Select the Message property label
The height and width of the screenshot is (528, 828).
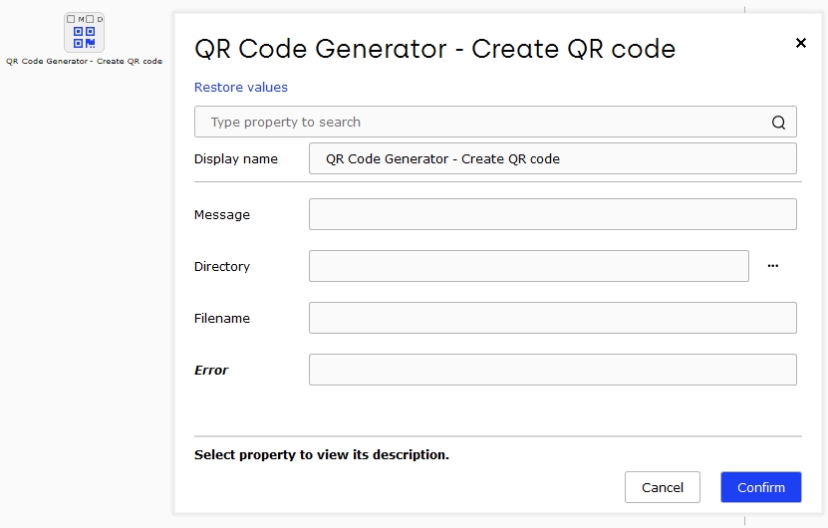click(222, 215)
